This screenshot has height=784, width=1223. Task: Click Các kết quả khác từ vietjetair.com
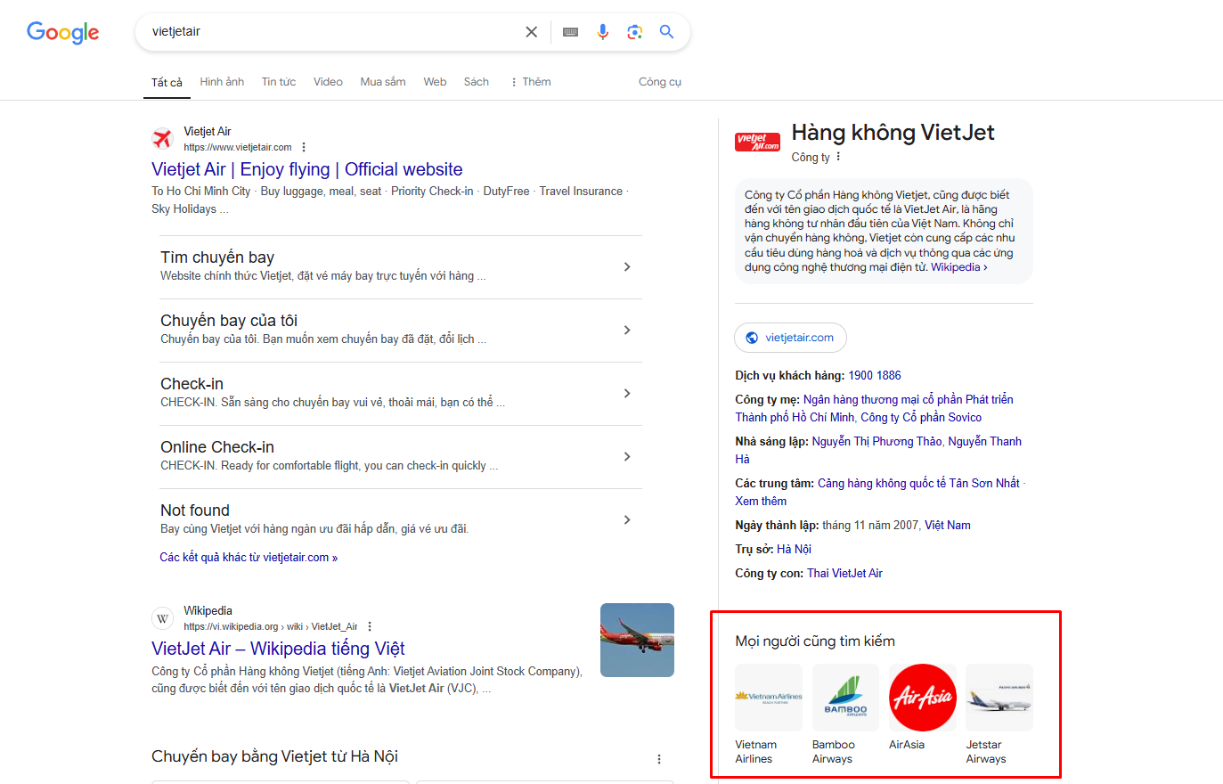pos(249,558)
